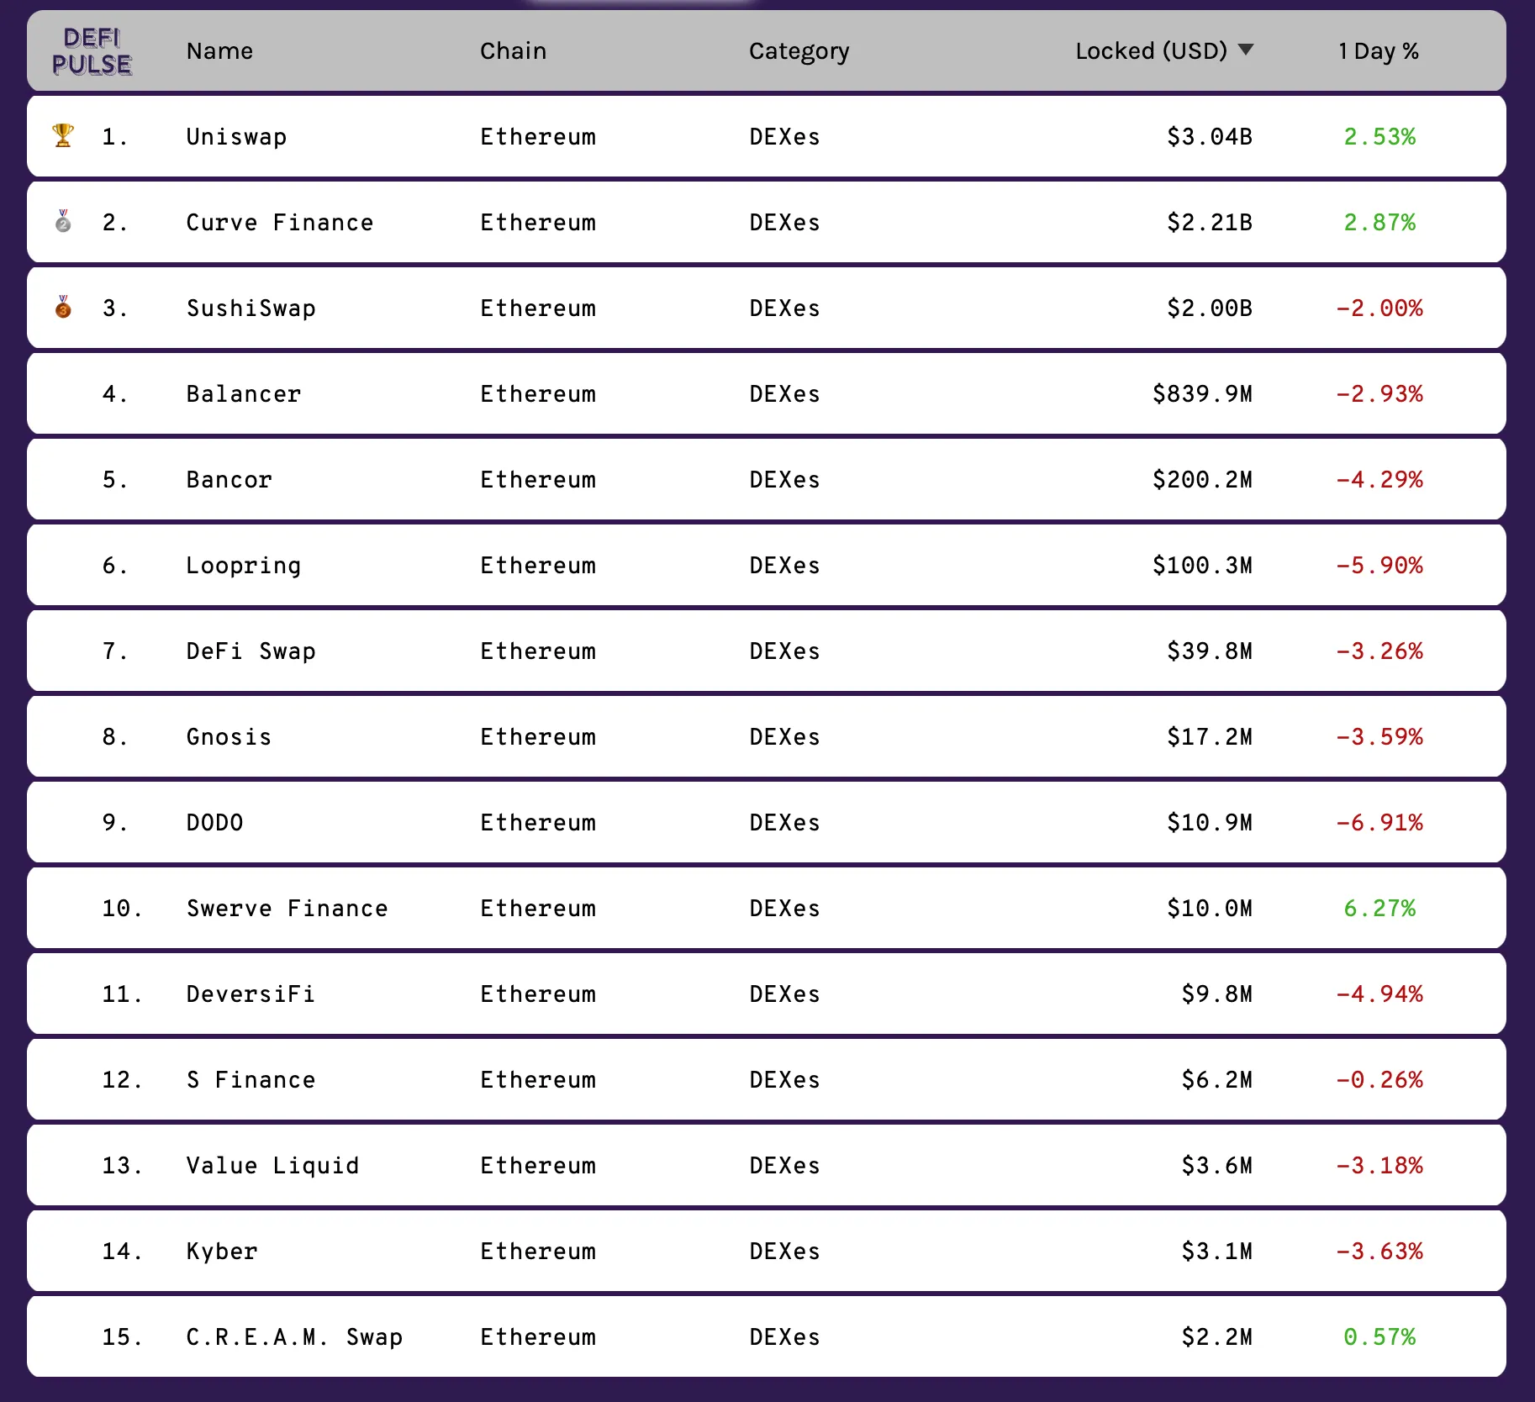Sort by the 1 Day % column header
The height and width of the screenshot is (1402, 1535).
click(1378, 51)
